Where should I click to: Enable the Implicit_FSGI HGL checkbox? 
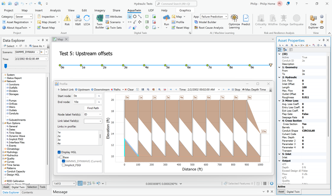tap(64, 165)
